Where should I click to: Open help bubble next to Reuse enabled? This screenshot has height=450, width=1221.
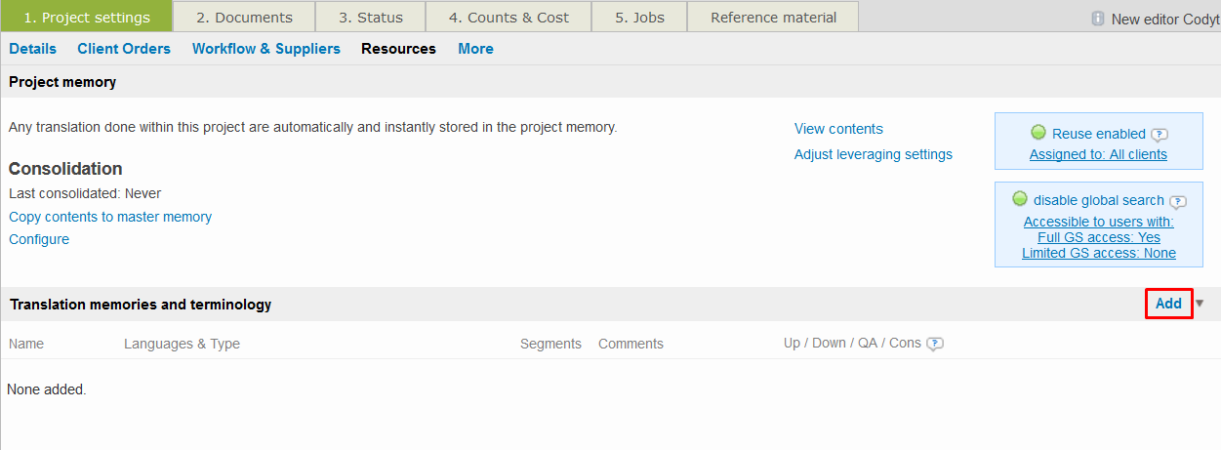coord(1159,135)
